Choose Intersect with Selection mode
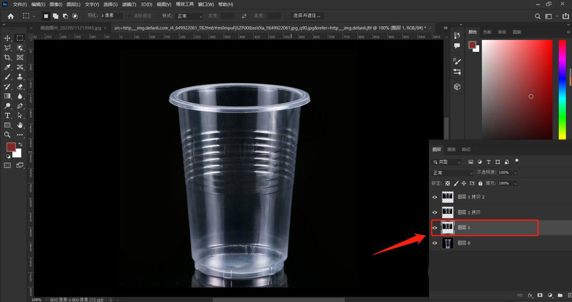The width and height of the screenshot is (572, 302). pyautogui.click(x=75, y=16)
